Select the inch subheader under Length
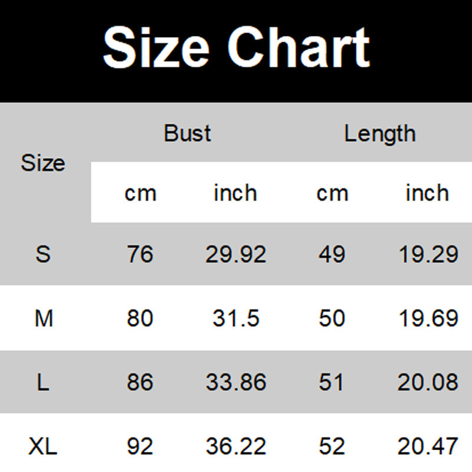 coord(427,193)
